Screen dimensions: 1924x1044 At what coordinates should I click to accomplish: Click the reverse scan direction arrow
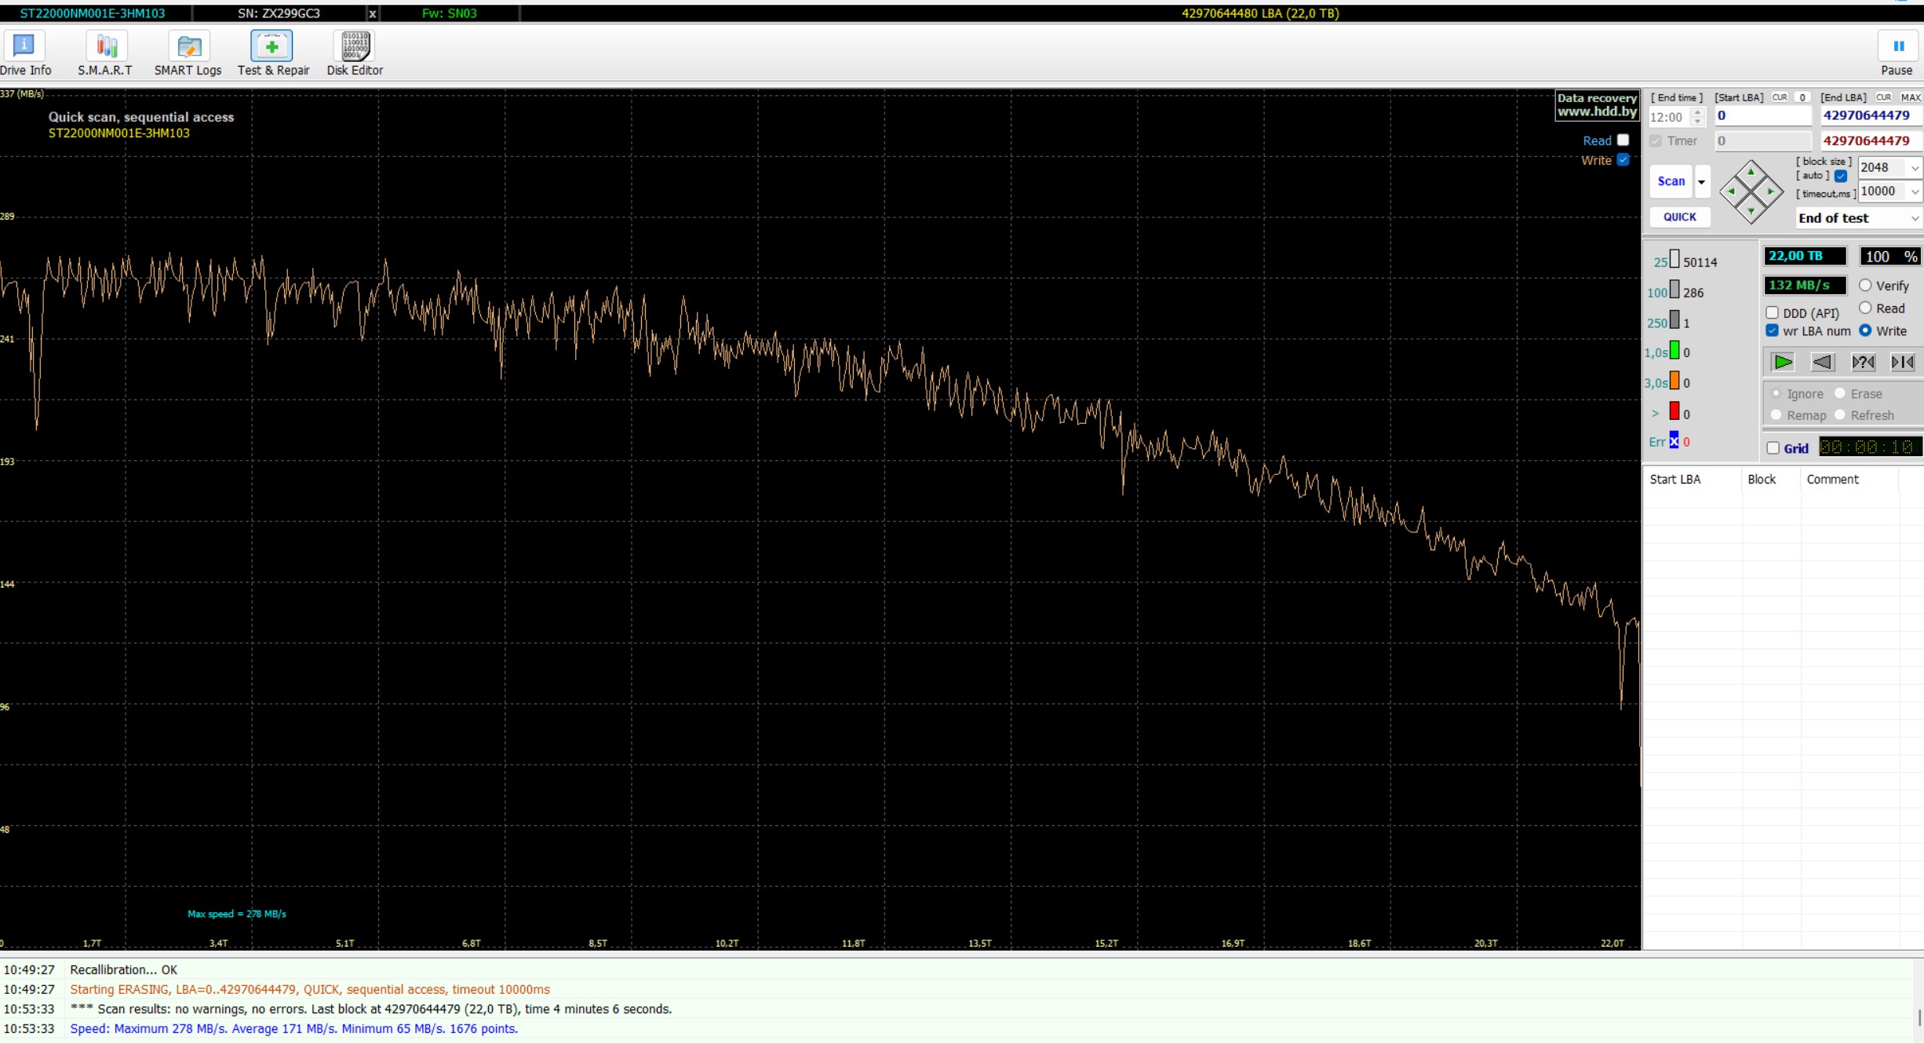(1823, 362)
